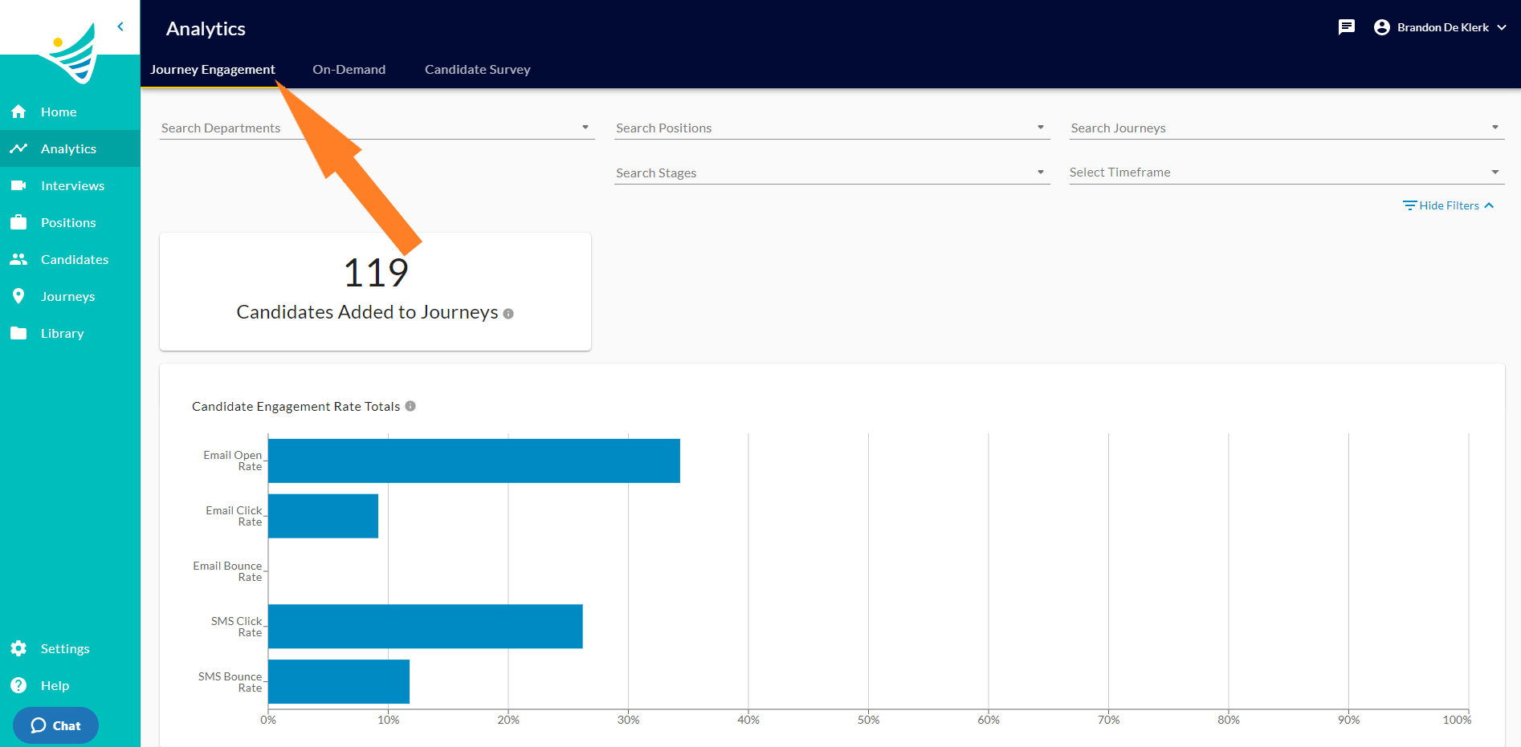Click the Positions briefcase icon

[18, 222]
